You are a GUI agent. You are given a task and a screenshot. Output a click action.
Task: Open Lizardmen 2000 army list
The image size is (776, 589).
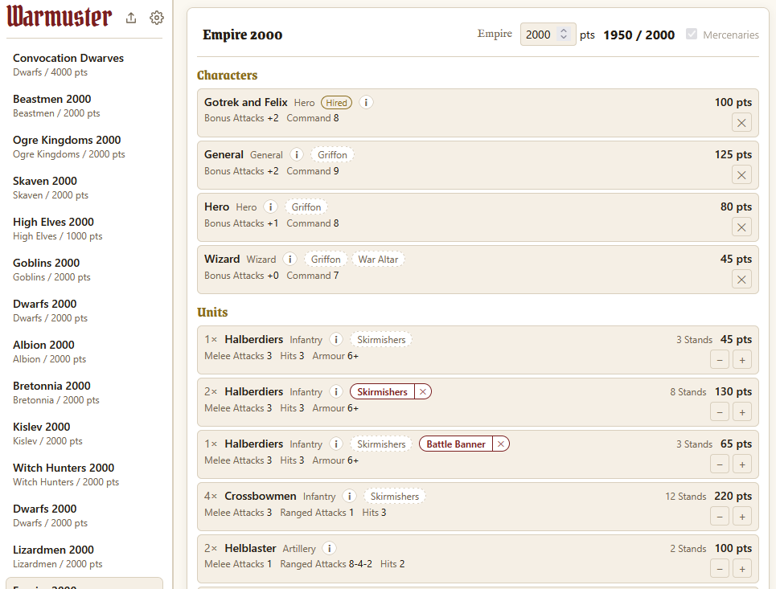84,557
